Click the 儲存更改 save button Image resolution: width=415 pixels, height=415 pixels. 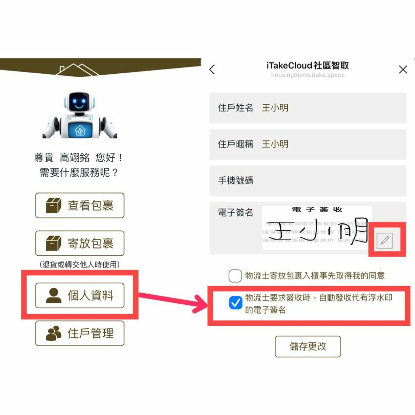click(308, 347)
